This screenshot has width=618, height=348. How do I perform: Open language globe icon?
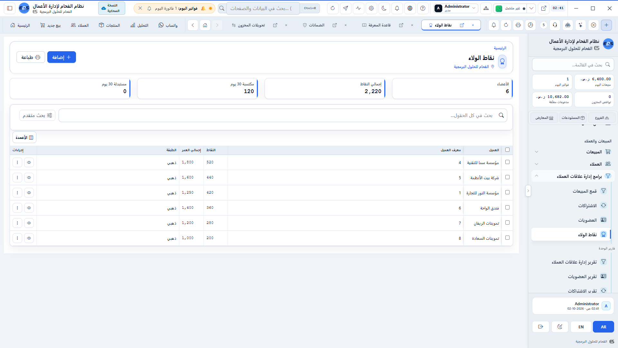point(410,8)
